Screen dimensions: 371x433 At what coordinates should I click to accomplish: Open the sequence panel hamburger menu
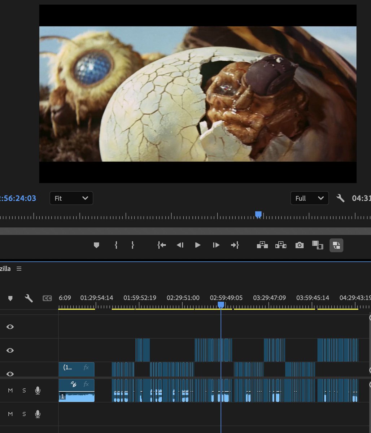[19, 269]
